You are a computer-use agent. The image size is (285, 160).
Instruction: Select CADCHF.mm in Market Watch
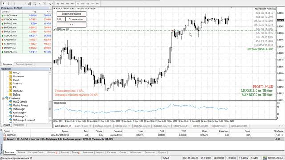26,20
